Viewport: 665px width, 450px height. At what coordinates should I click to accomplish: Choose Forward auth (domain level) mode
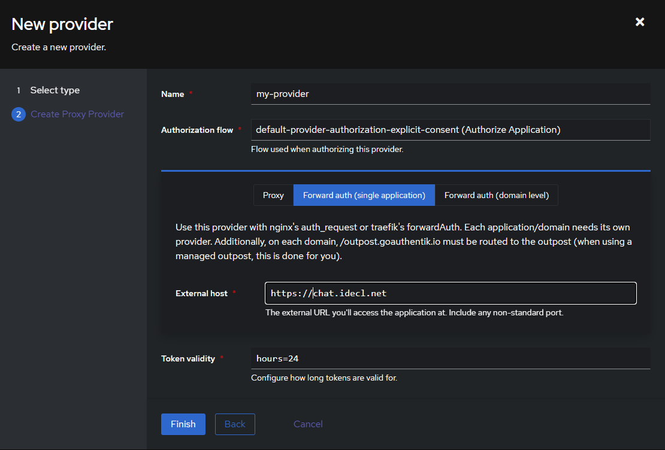(496, 195)
